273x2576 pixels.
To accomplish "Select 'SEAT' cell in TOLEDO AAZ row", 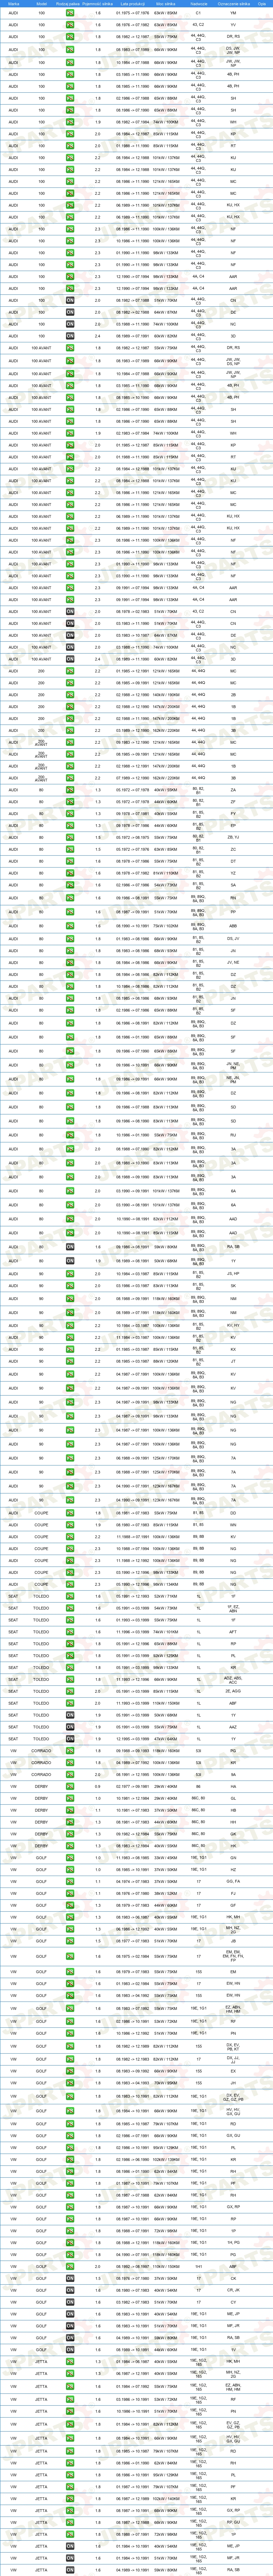I will point(13,1727).
